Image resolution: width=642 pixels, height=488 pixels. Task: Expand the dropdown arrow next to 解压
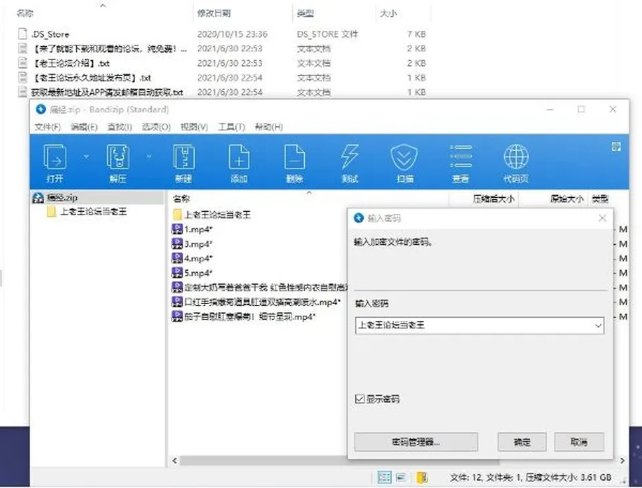point(149,156)
